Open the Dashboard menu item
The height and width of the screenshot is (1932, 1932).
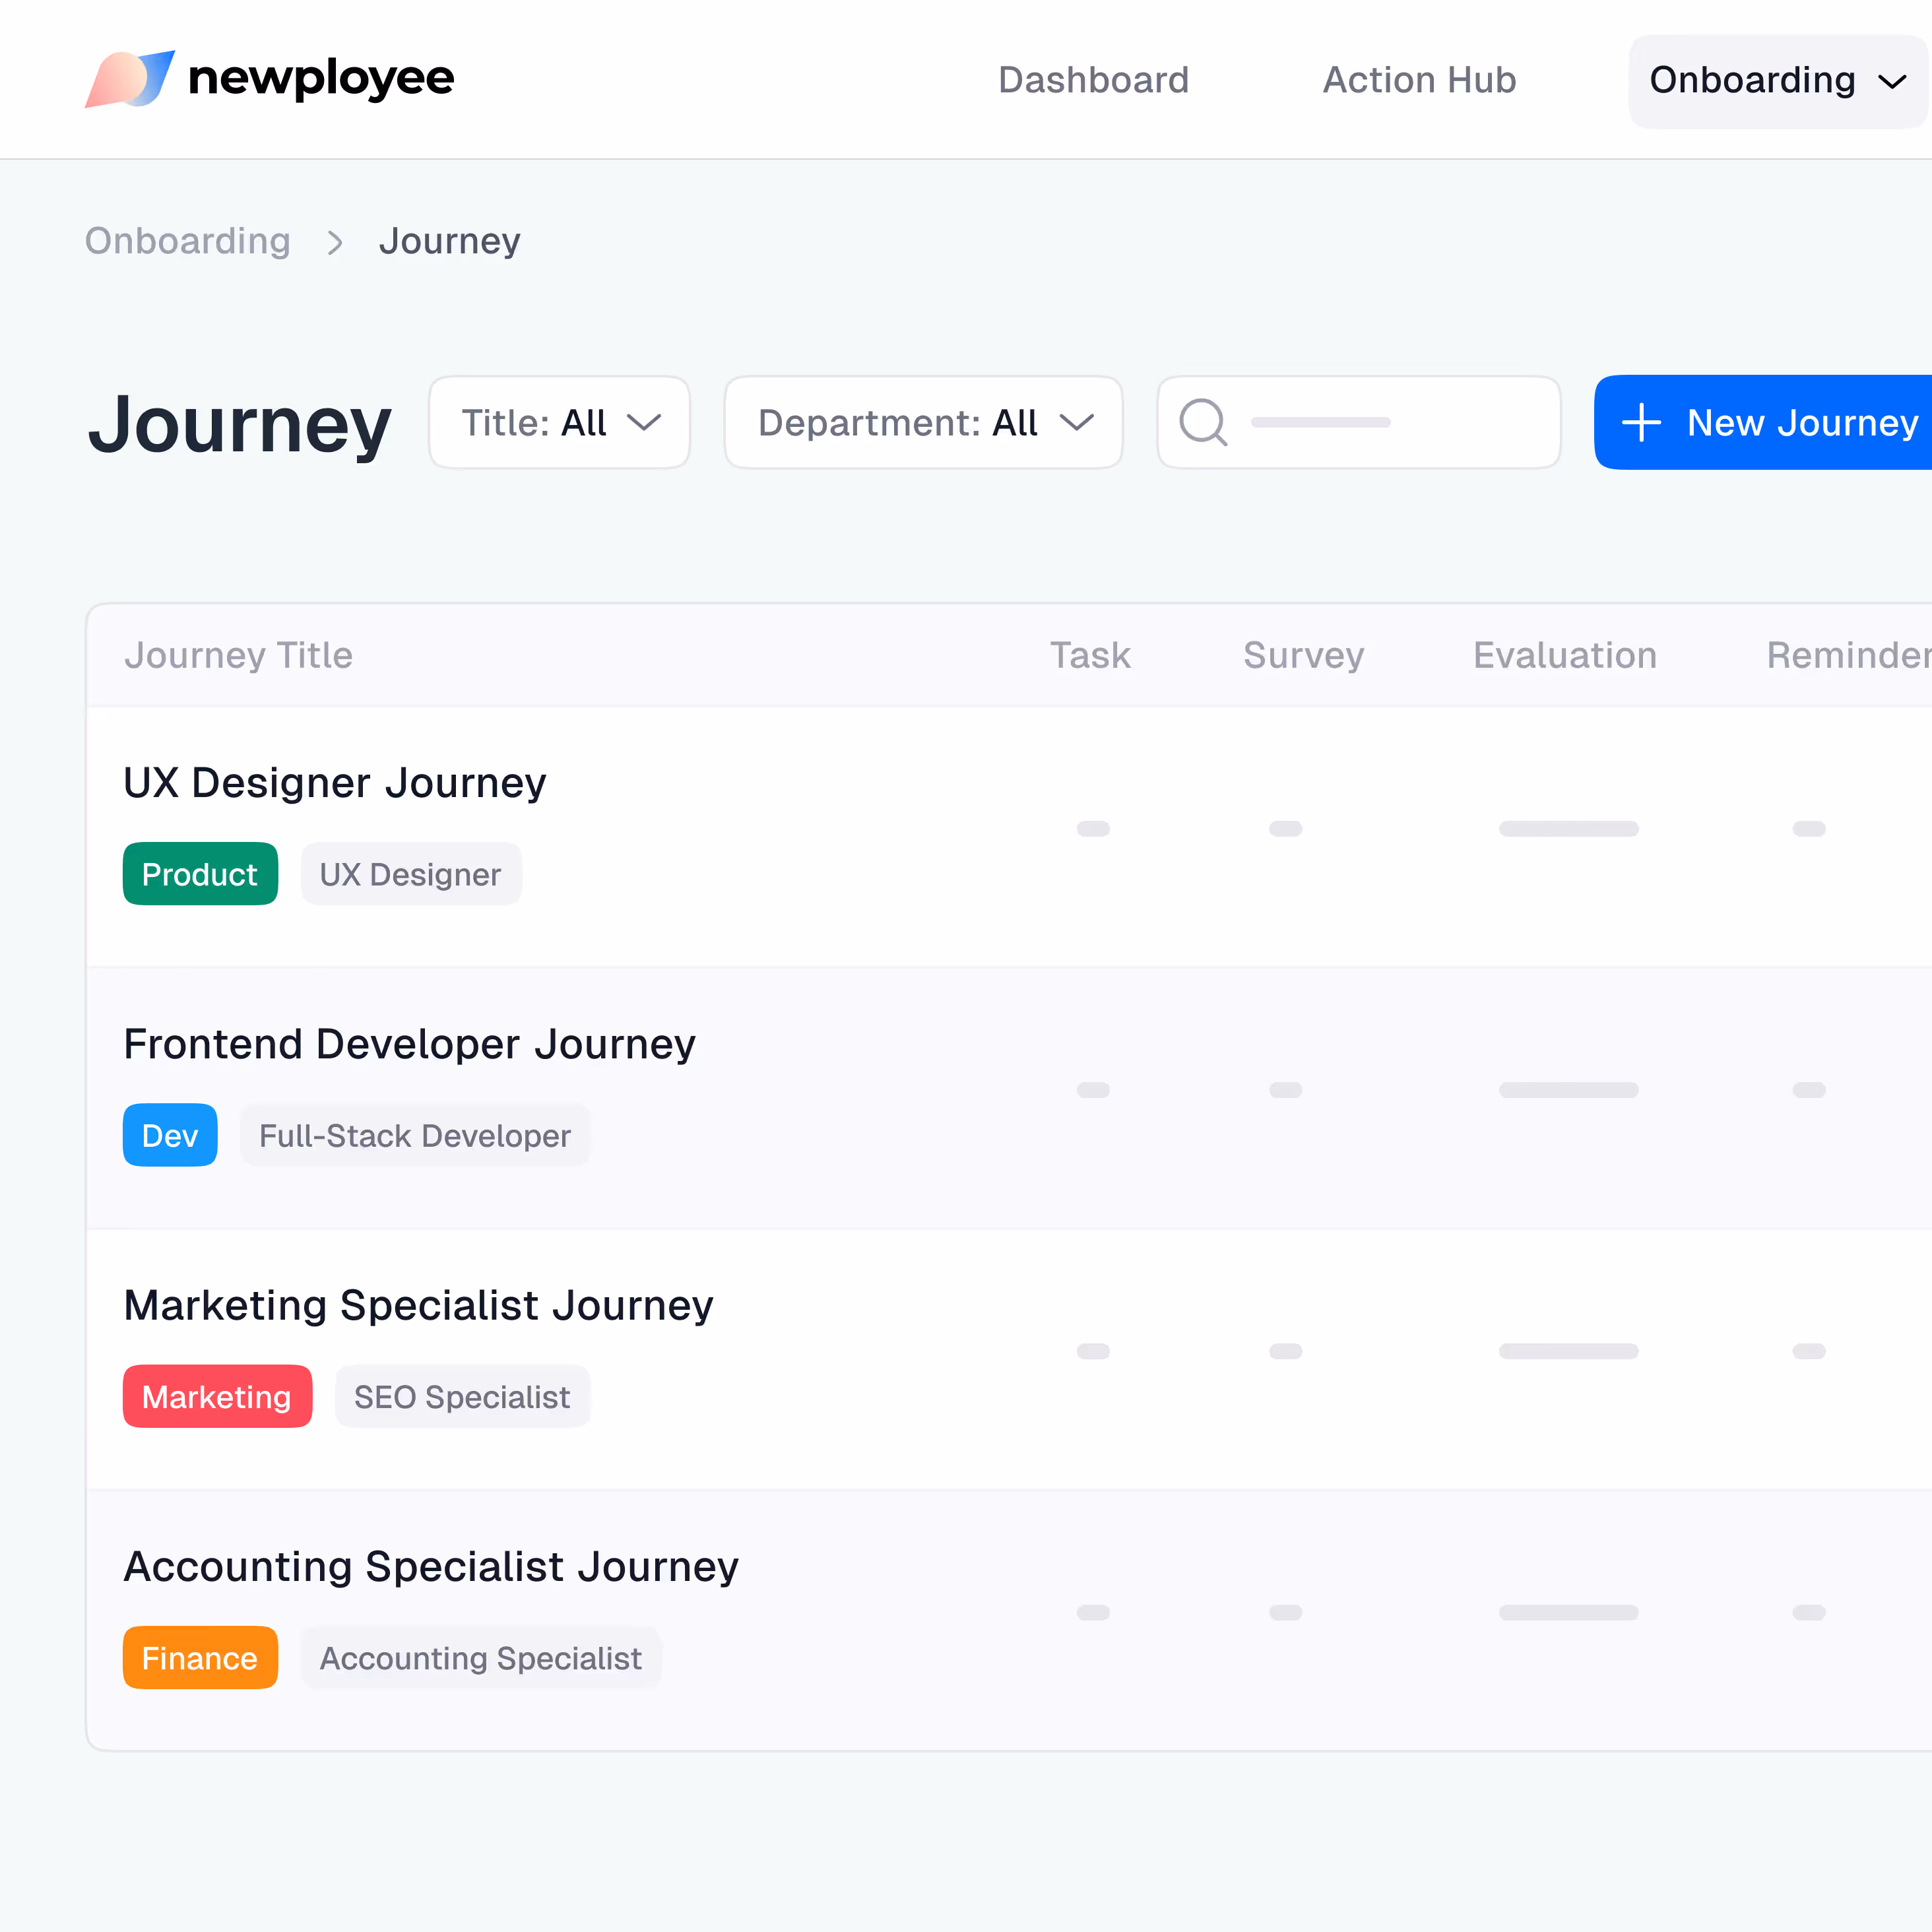pyautogui.click(x=1093, y=80)
